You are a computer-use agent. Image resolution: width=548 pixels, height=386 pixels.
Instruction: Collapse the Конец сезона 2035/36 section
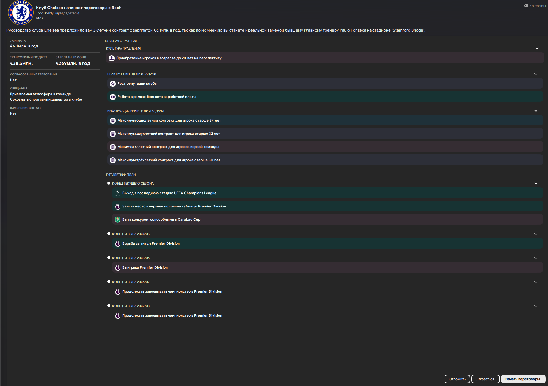click(536, 258)
